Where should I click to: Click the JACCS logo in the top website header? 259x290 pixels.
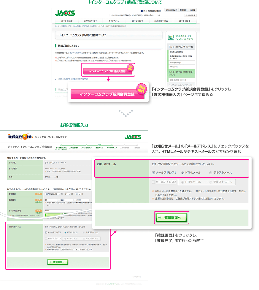click(x=65, y=13)
